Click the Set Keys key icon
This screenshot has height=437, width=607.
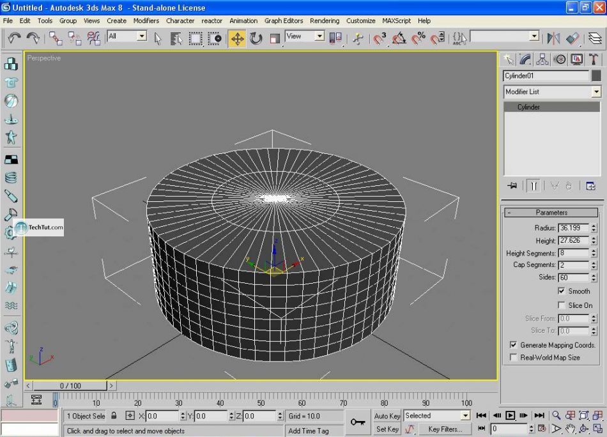[x=358, y=422]
